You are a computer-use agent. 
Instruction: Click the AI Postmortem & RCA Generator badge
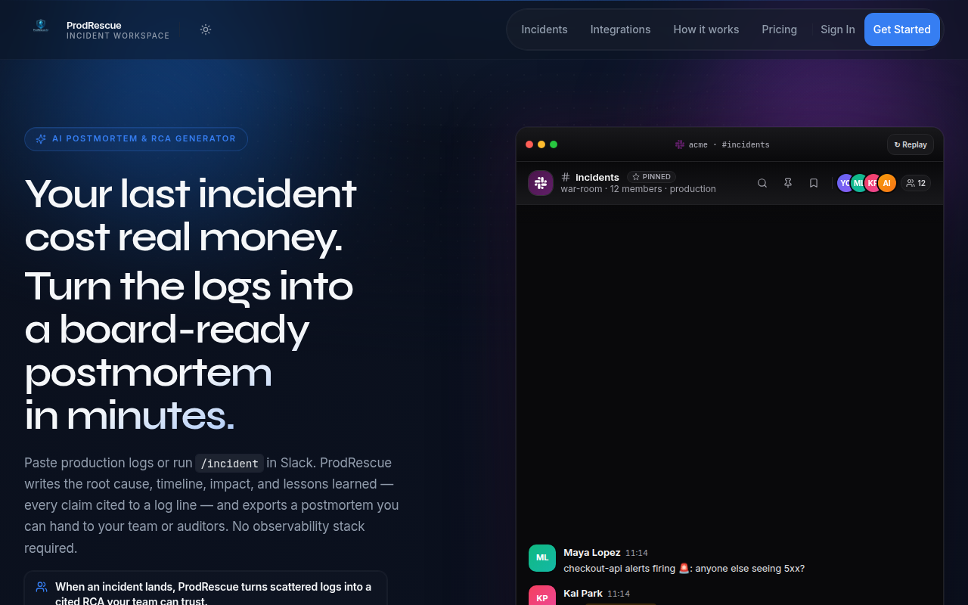tap(136, 139)
